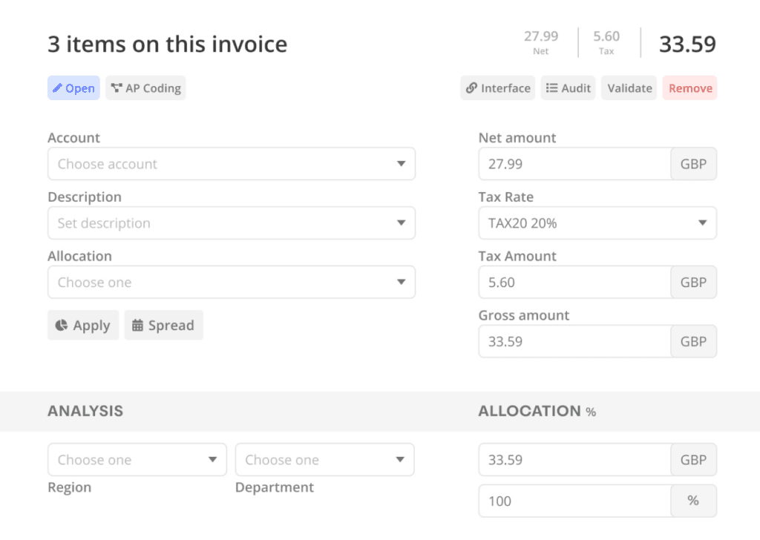
Task: Open the Audit list
Action: 568,88
